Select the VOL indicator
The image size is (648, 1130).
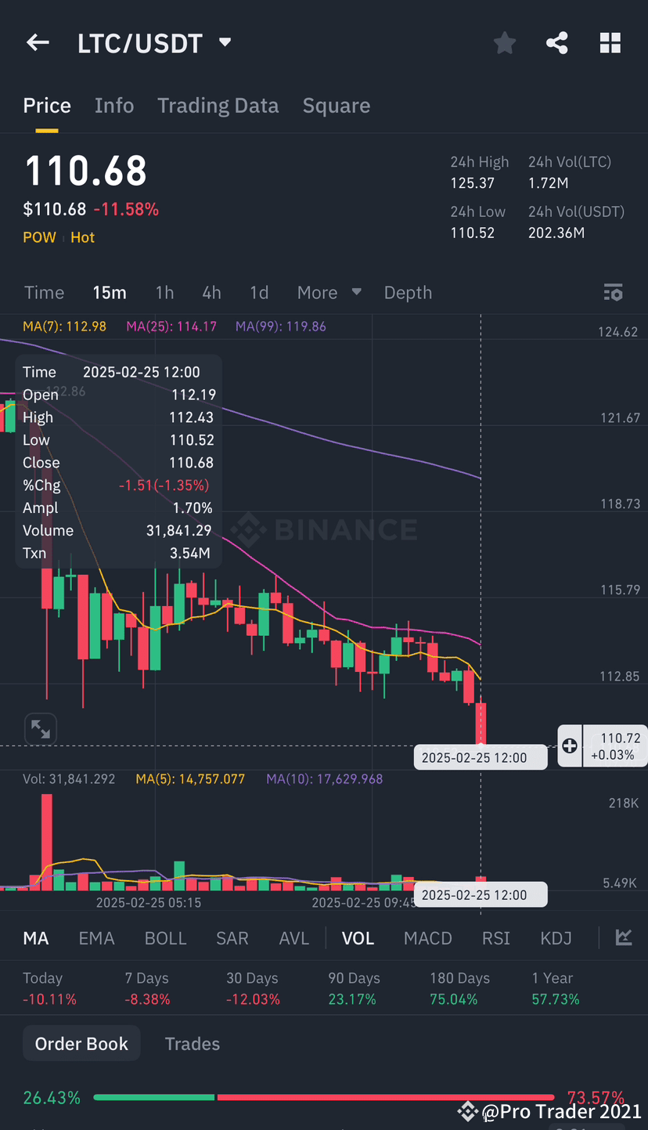coord(357,937)
